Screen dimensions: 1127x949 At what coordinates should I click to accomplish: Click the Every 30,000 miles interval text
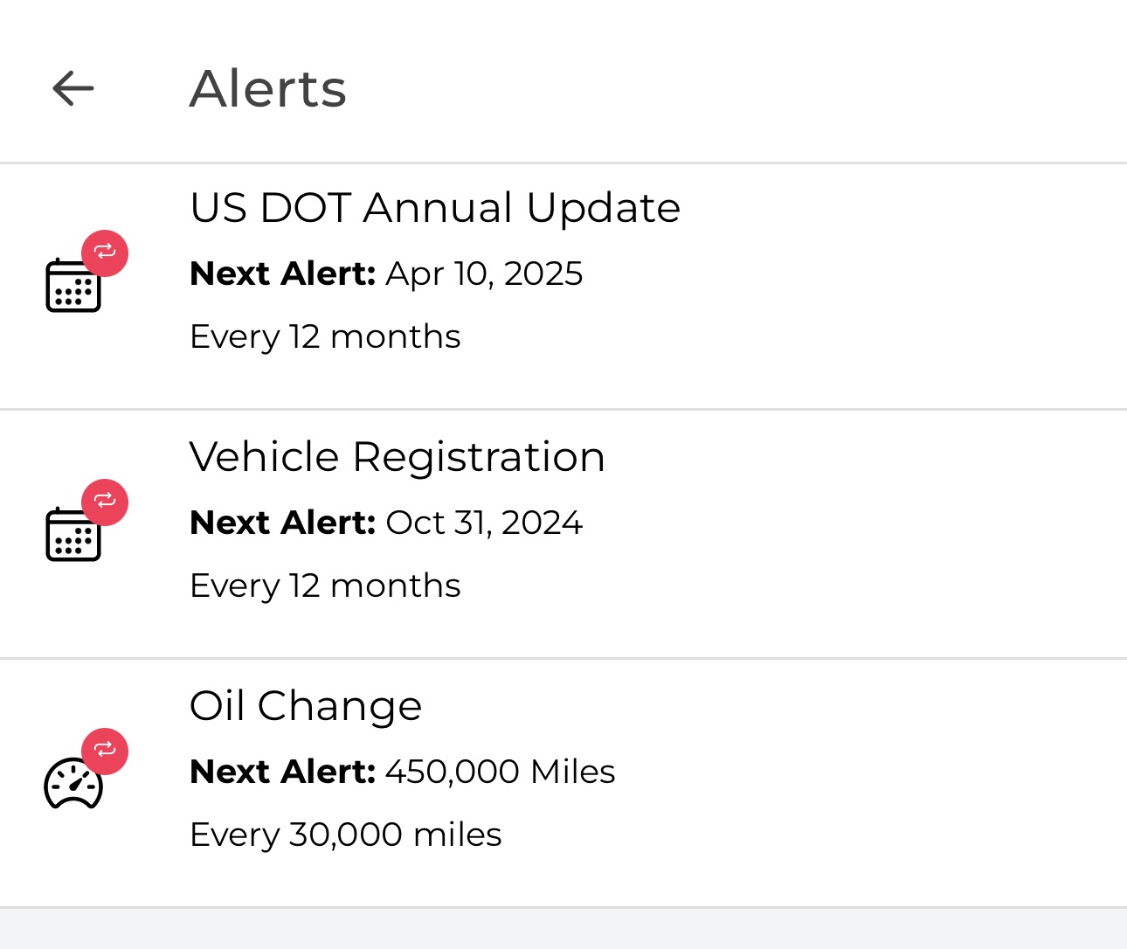346,835
